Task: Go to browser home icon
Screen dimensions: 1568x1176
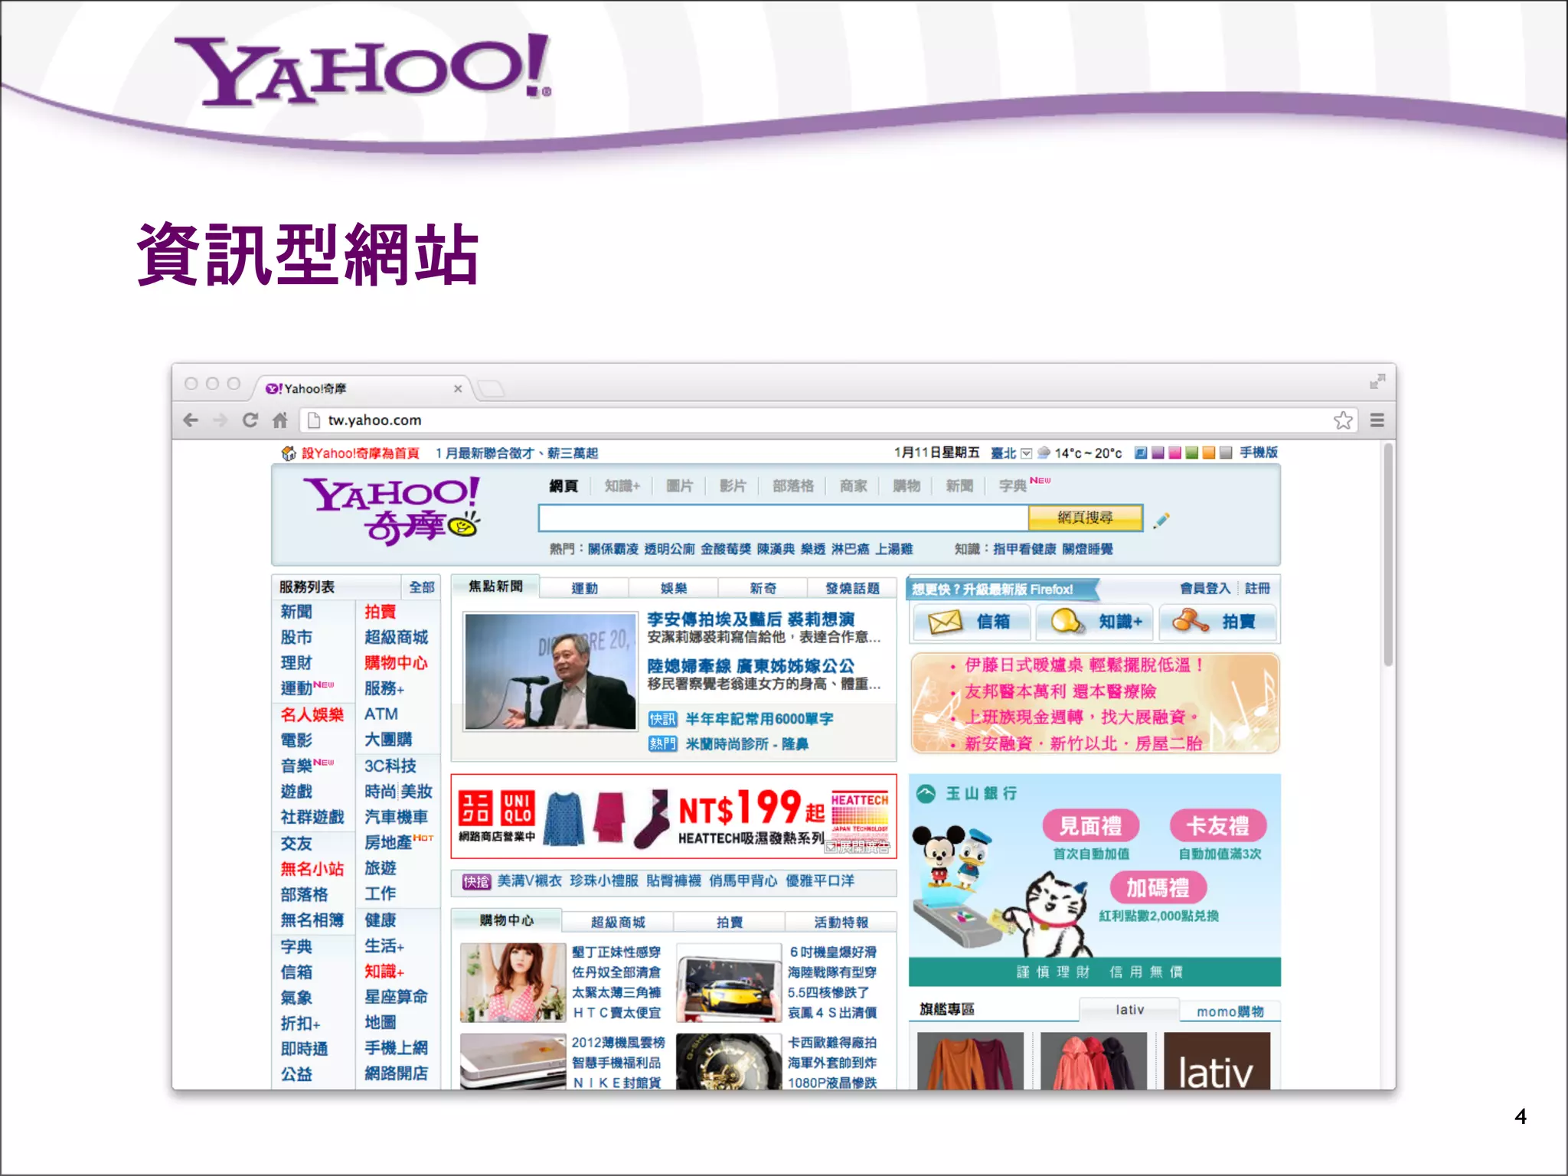Action: point(279,420)
